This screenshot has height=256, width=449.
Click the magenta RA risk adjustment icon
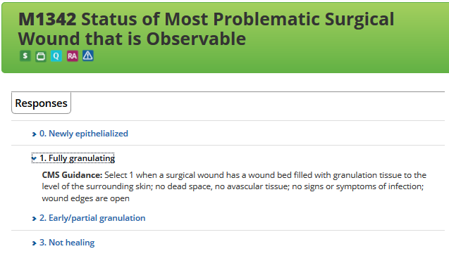[x=72, y=56]
